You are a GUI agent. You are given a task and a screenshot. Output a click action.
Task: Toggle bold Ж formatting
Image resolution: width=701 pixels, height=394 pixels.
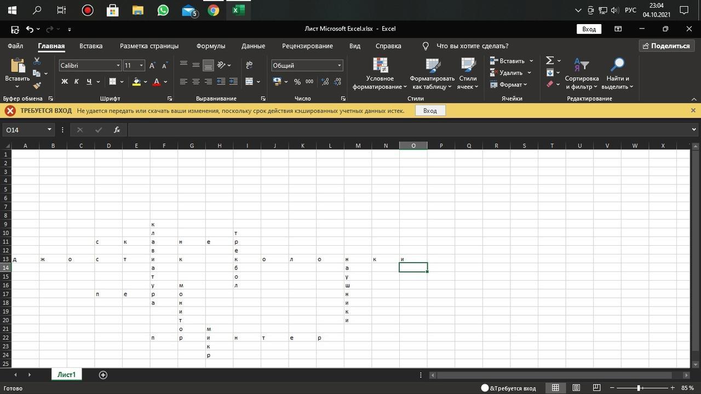click(64, 82)
